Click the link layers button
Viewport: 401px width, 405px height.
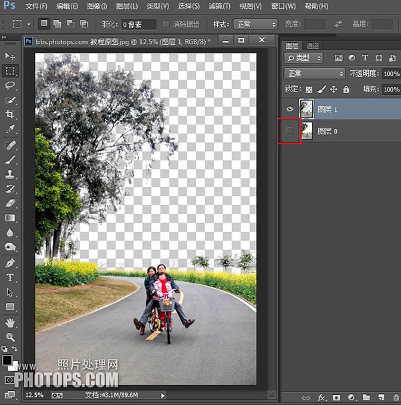[x=306, y=397]
